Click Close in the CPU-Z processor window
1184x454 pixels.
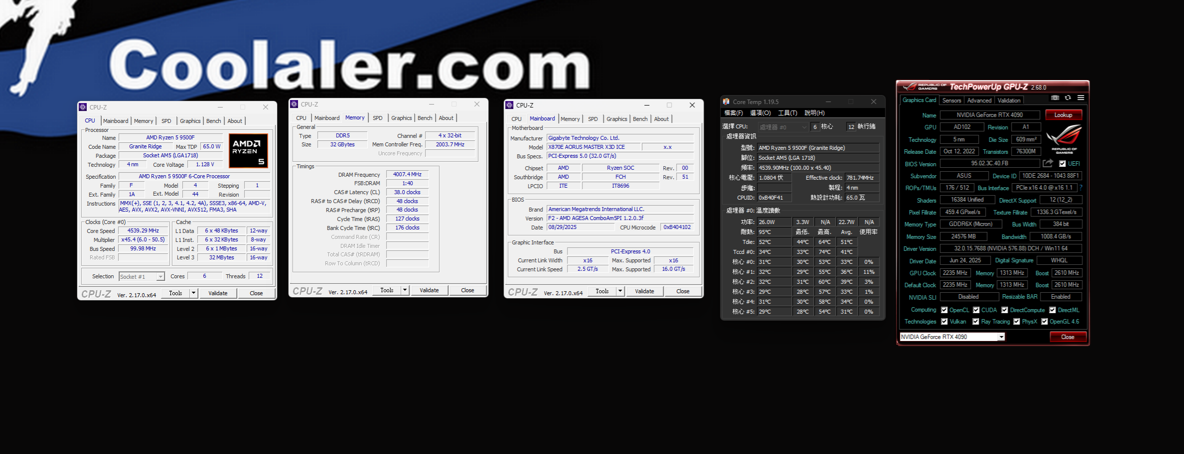pos(256,293)
